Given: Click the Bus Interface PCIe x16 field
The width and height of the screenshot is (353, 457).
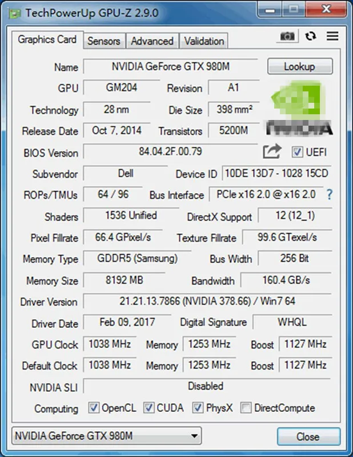Looking at the screenshot, I should (266, 194).
